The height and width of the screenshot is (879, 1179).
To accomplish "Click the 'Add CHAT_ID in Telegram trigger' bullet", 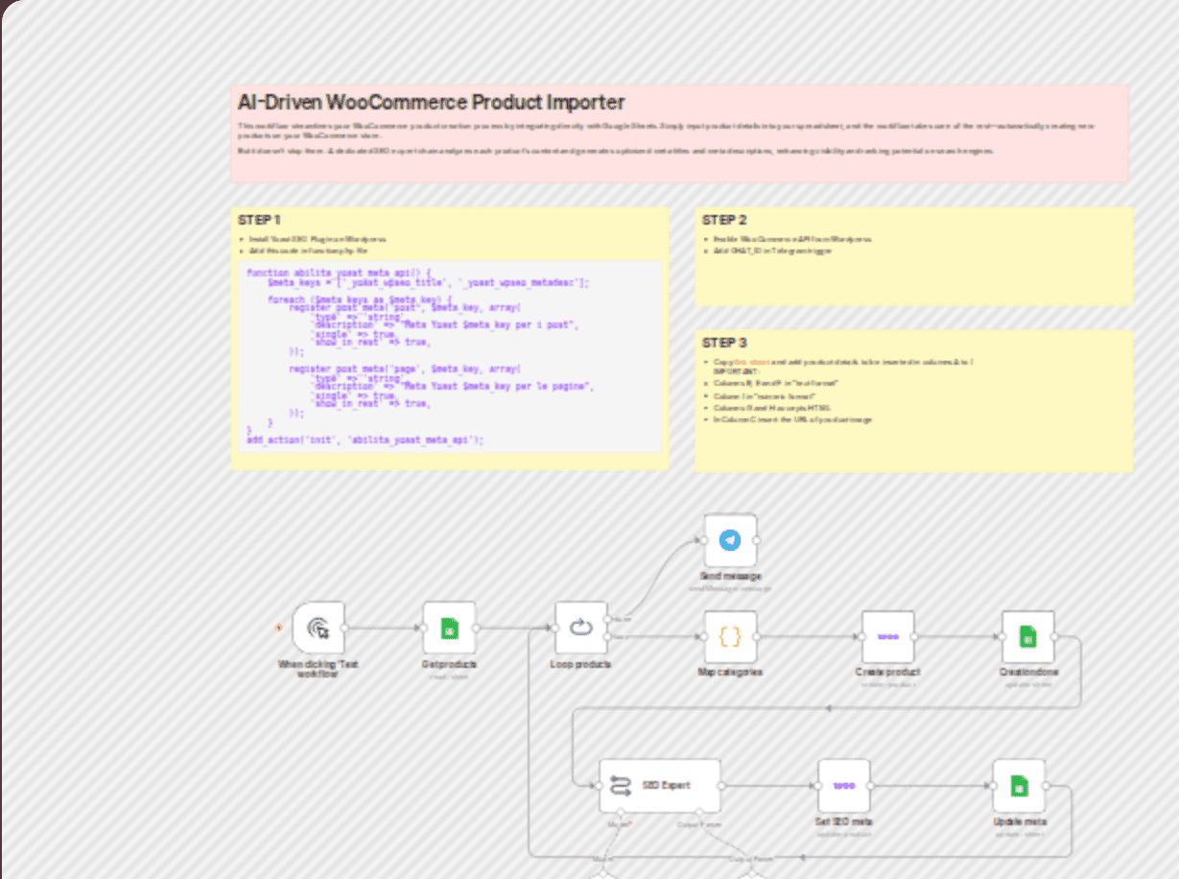I will (x=772, y=250).
